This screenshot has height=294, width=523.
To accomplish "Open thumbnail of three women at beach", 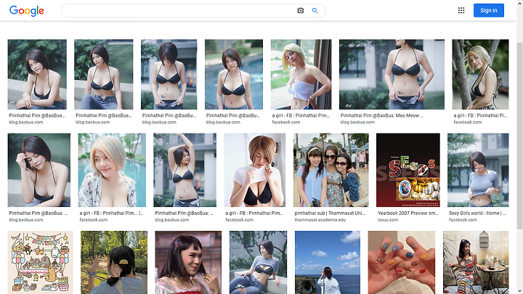I will tap(331, 170).
